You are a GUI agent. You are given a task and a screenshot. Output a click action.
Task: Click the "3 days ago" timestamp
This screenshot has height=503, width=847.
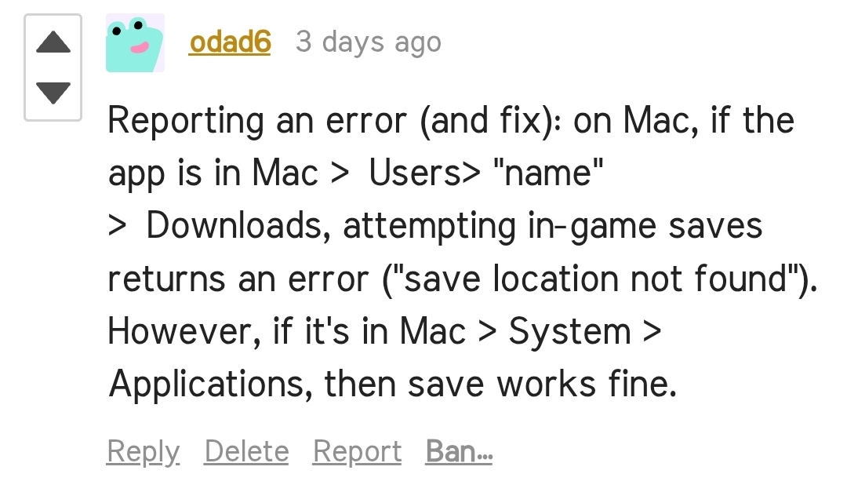pyautogui.click(x=368, y=42)
